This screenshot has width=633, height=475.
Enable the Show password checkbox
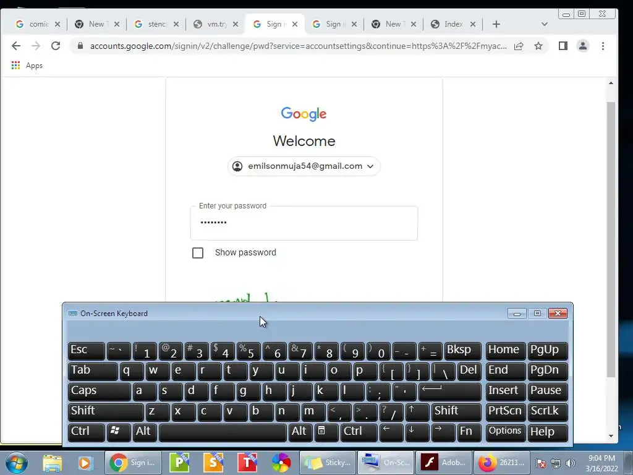point(198,253)
